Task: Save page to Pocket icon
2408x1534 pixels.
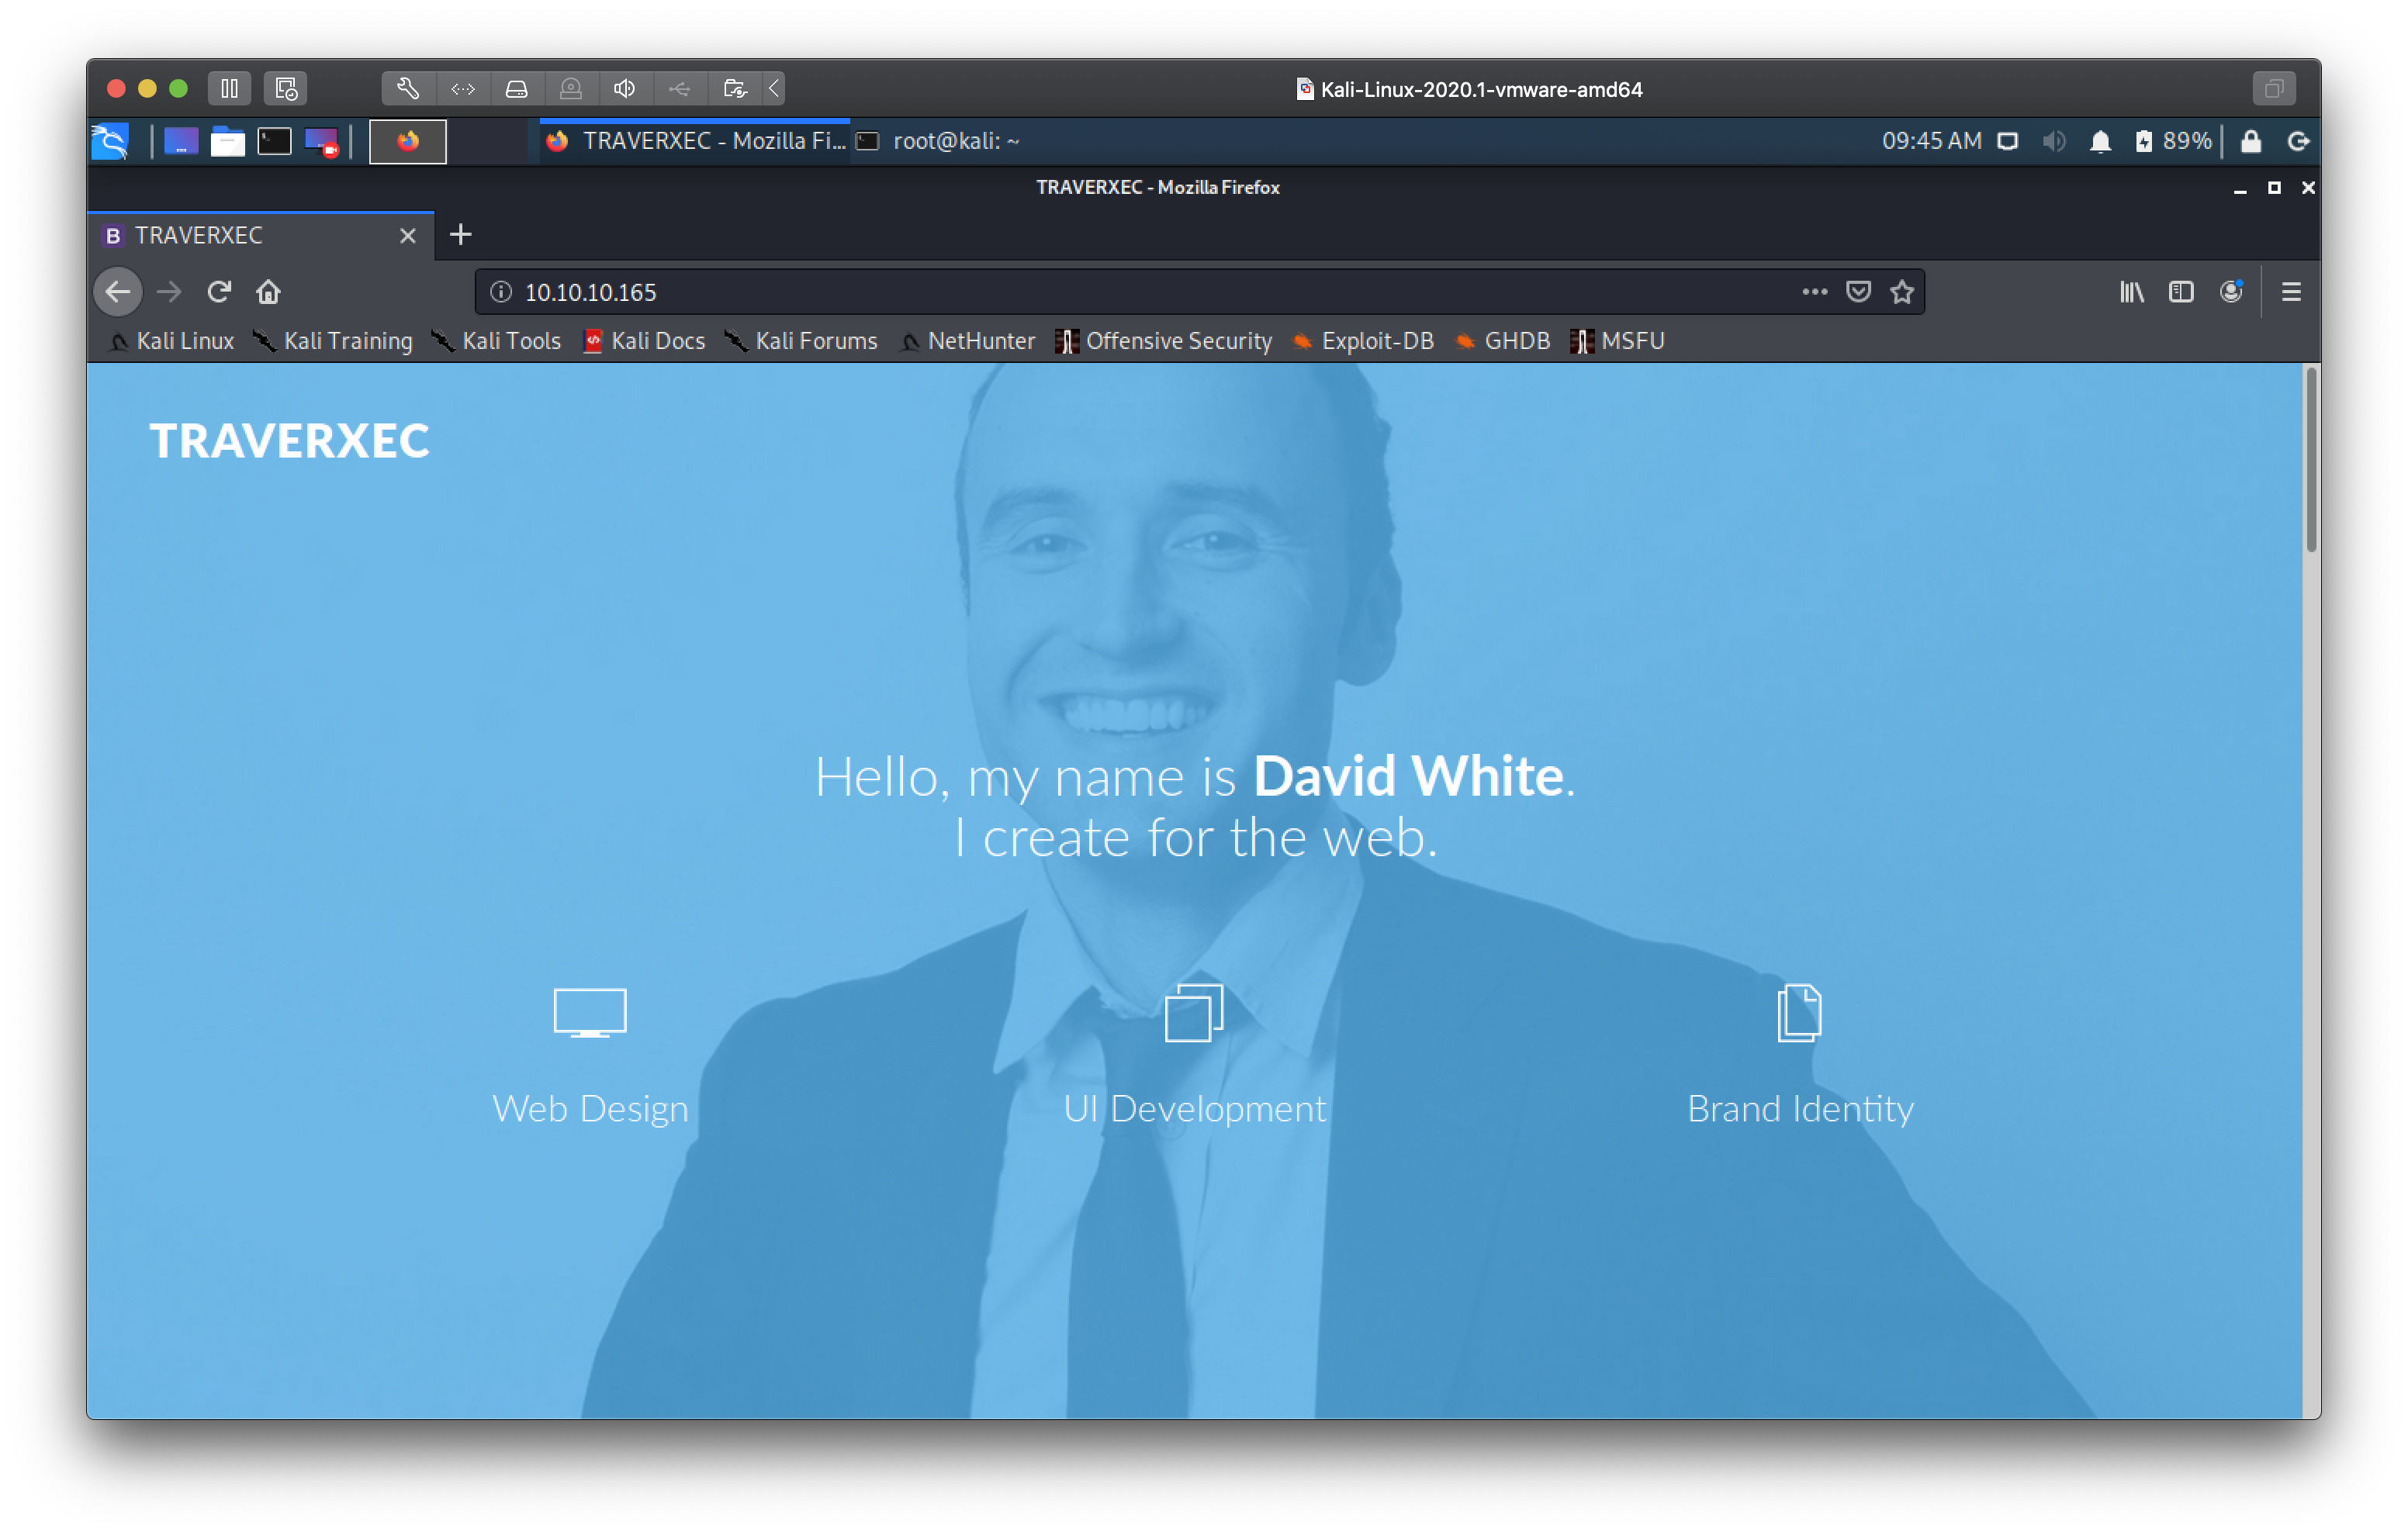Action: pyautogui.click(x=1858, y=292)
